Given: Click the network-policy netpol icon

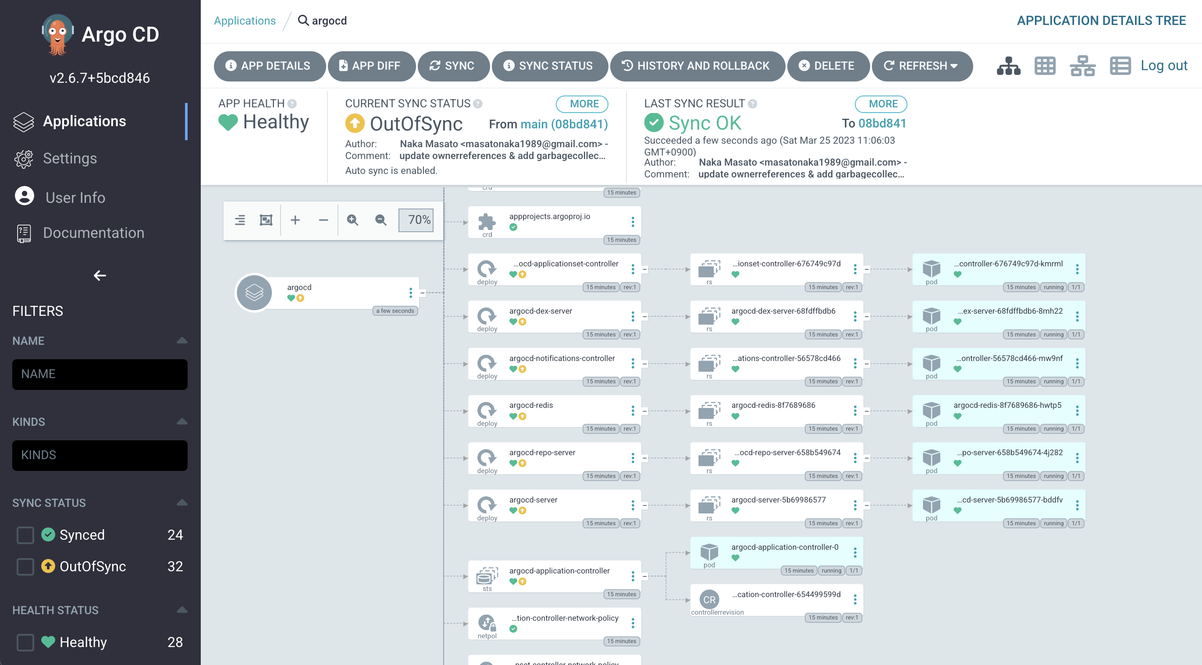Looking at the screenshot, I should 487,623.
